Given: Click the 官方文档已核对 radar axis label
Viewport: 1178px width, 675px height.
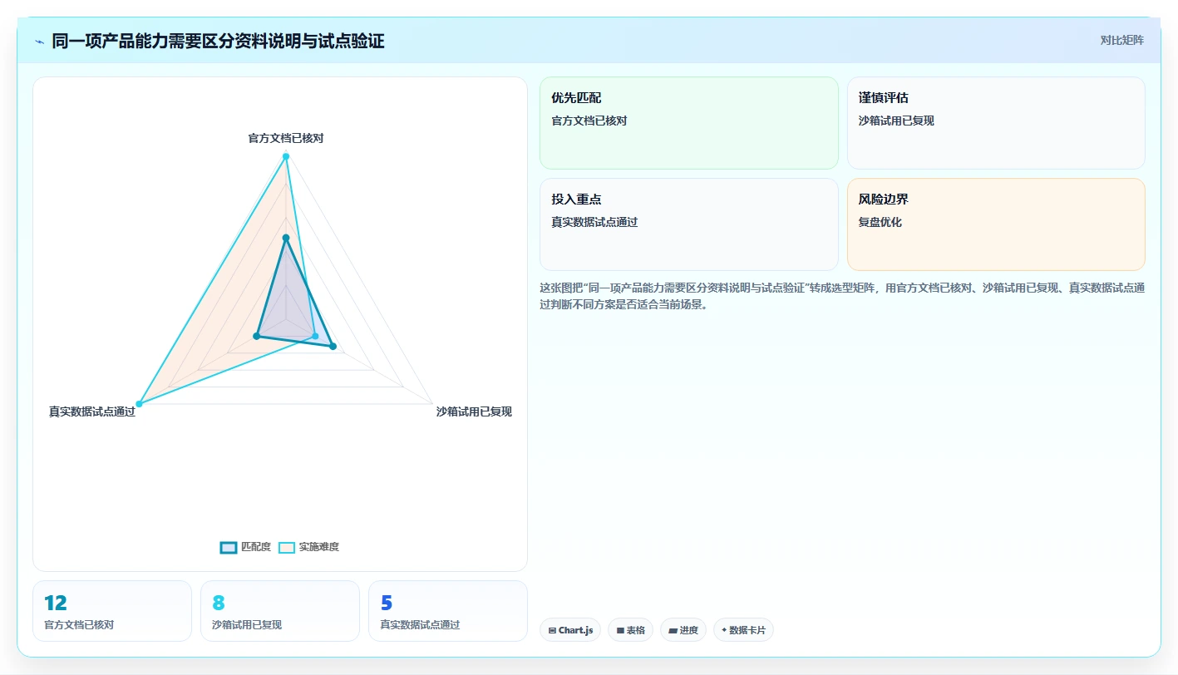Looking at the screenshot, I should point(286,138).
